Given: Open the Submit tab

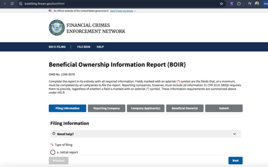Looking at the screenshot, I should 224,108.
